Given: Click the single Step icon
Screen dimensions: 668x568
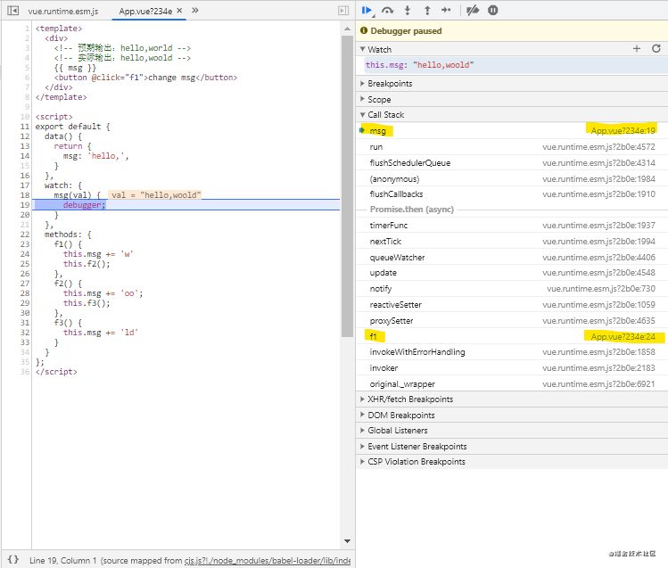Looking at the screenshot, I should coord(446,10).
